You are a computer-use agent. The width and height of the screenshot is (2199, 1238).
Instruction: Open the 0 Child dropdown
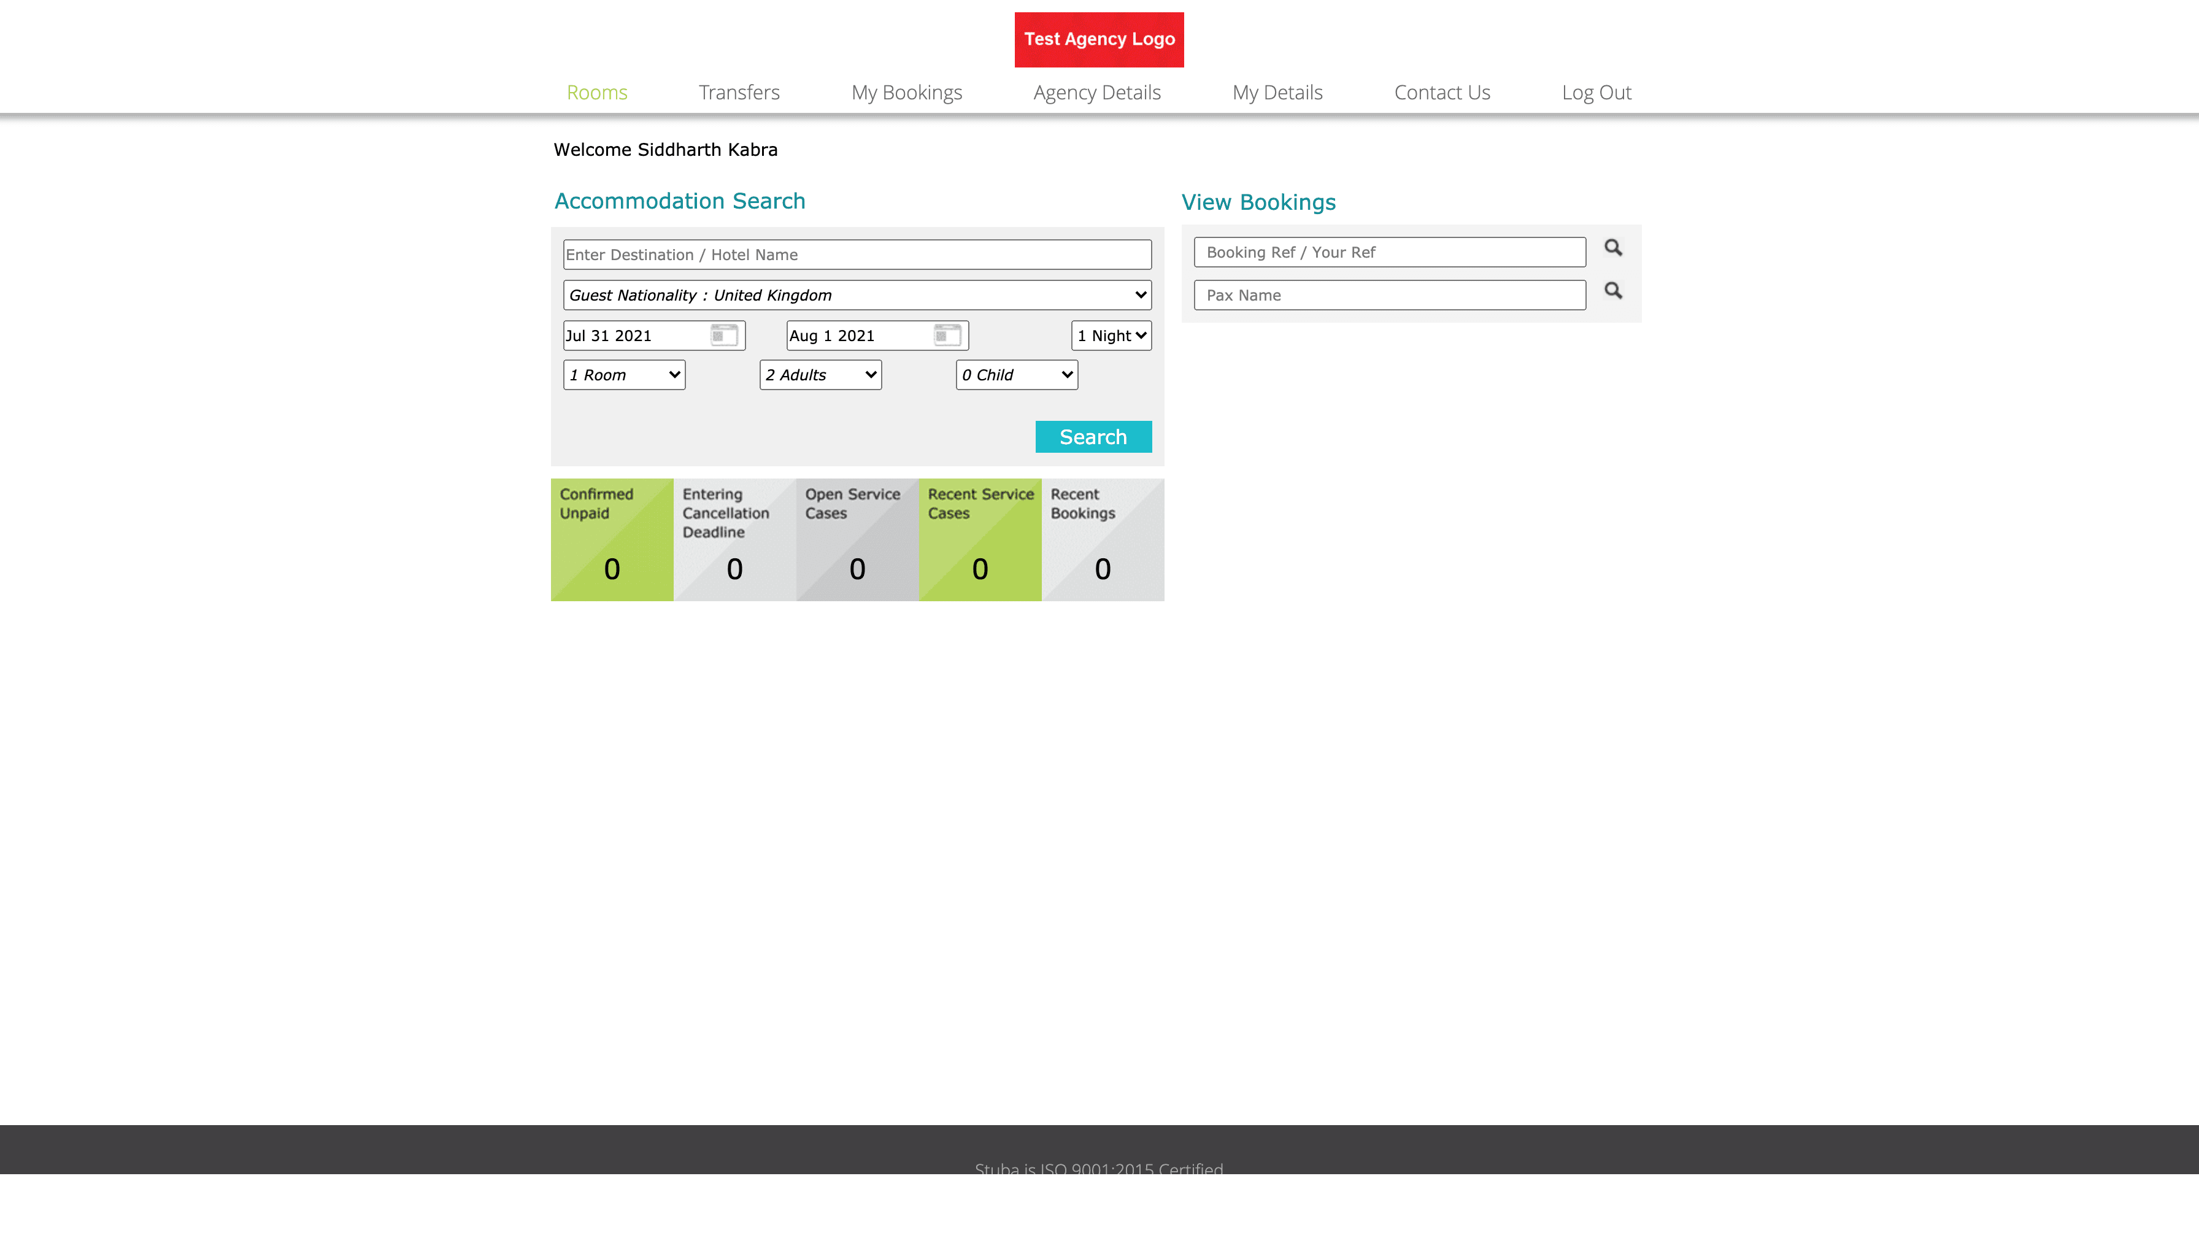pos(1017,375)
